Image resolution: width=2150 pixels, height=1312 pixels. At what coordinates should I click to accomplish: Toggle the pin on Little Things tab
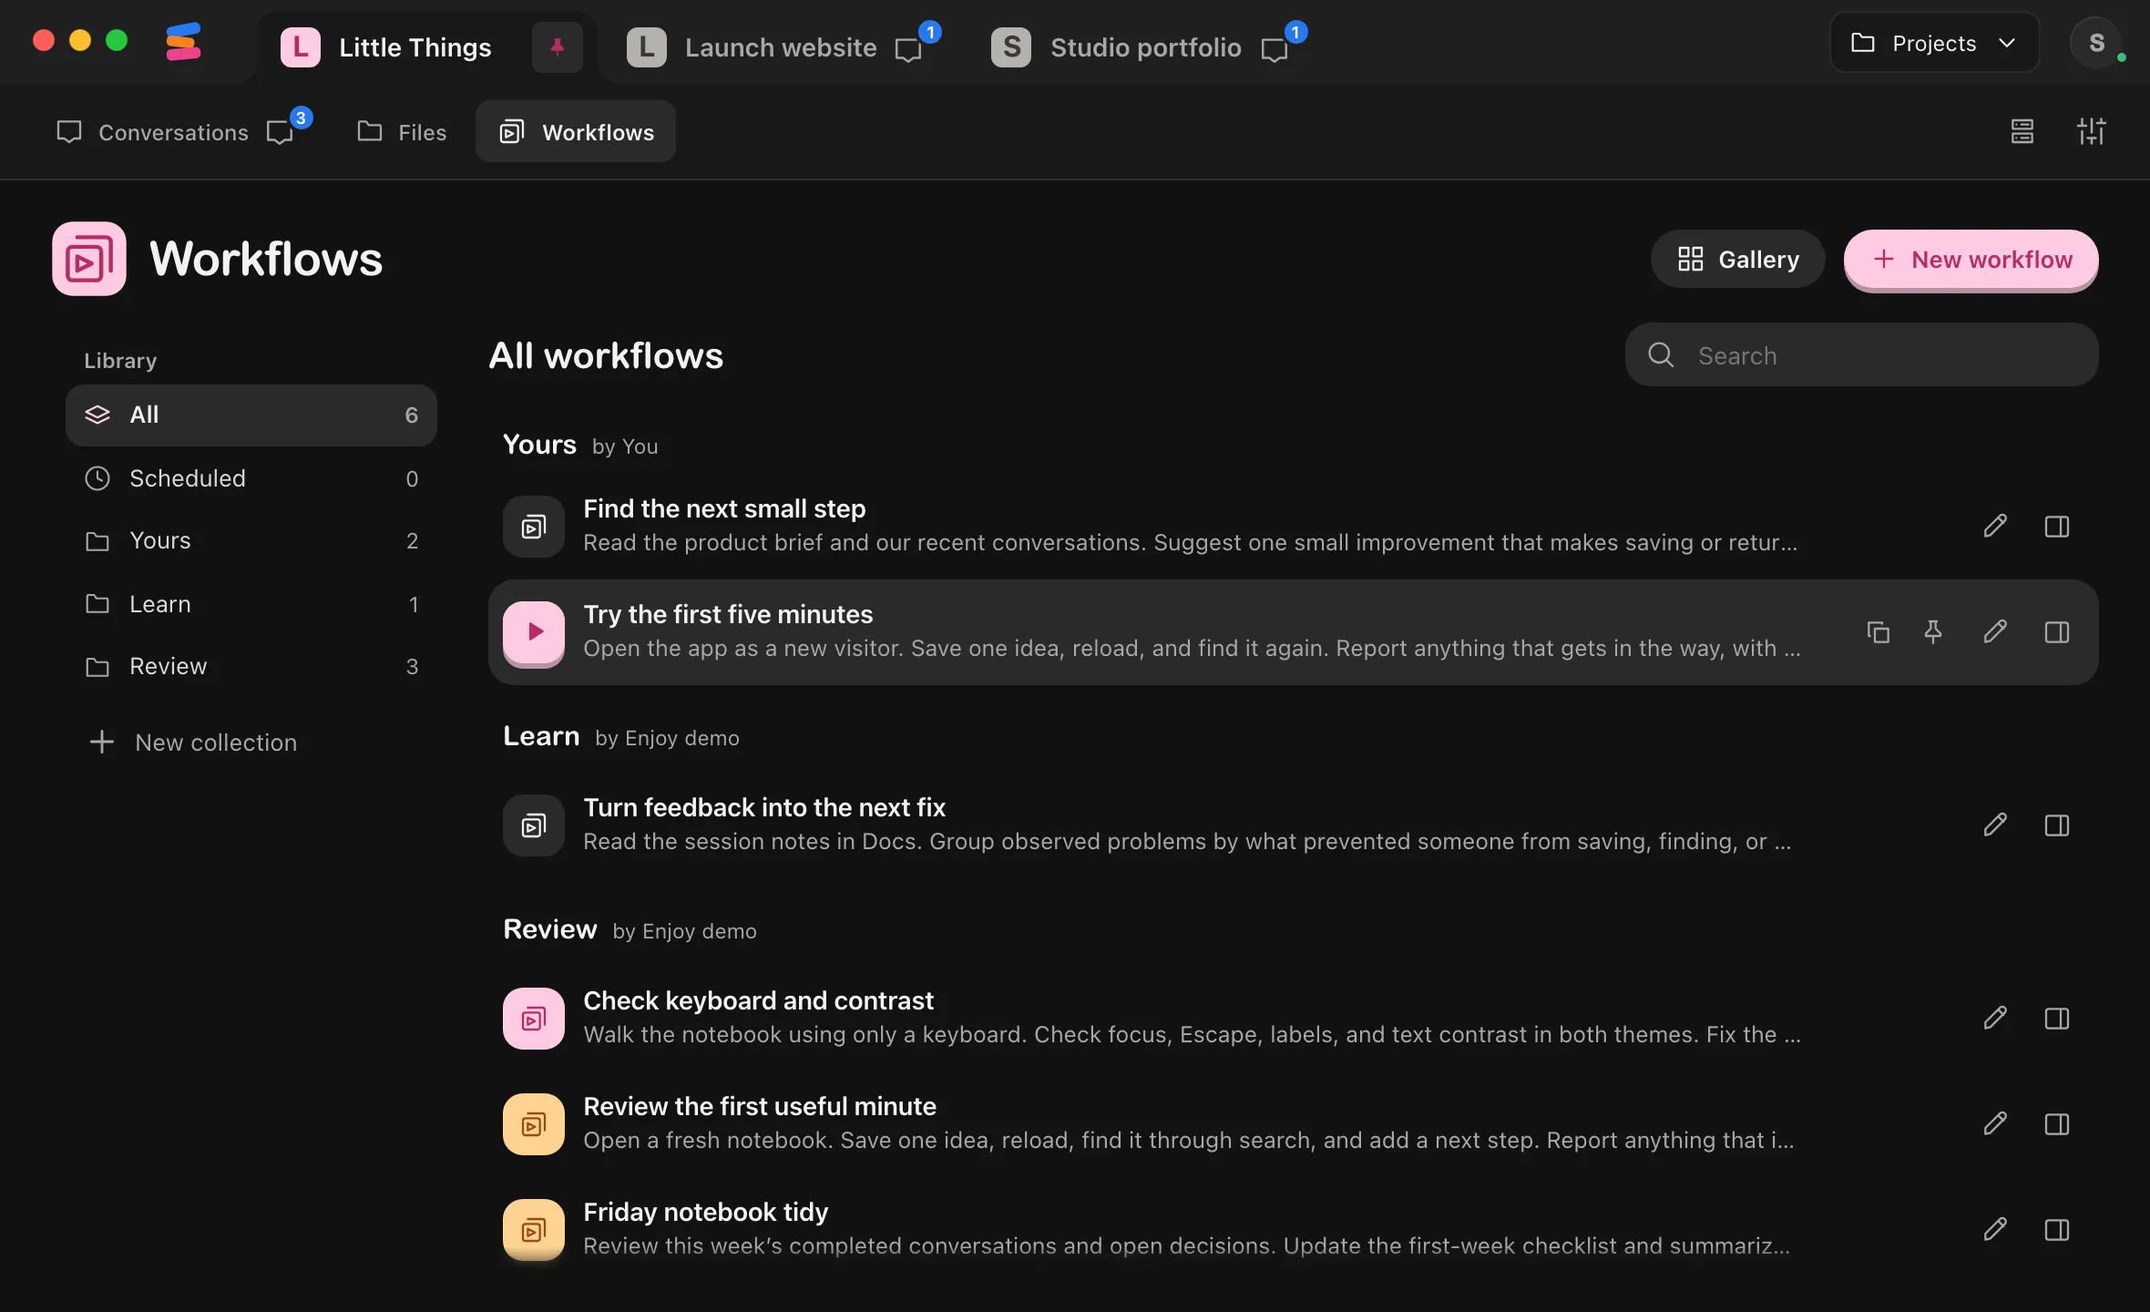click(558, 46)
